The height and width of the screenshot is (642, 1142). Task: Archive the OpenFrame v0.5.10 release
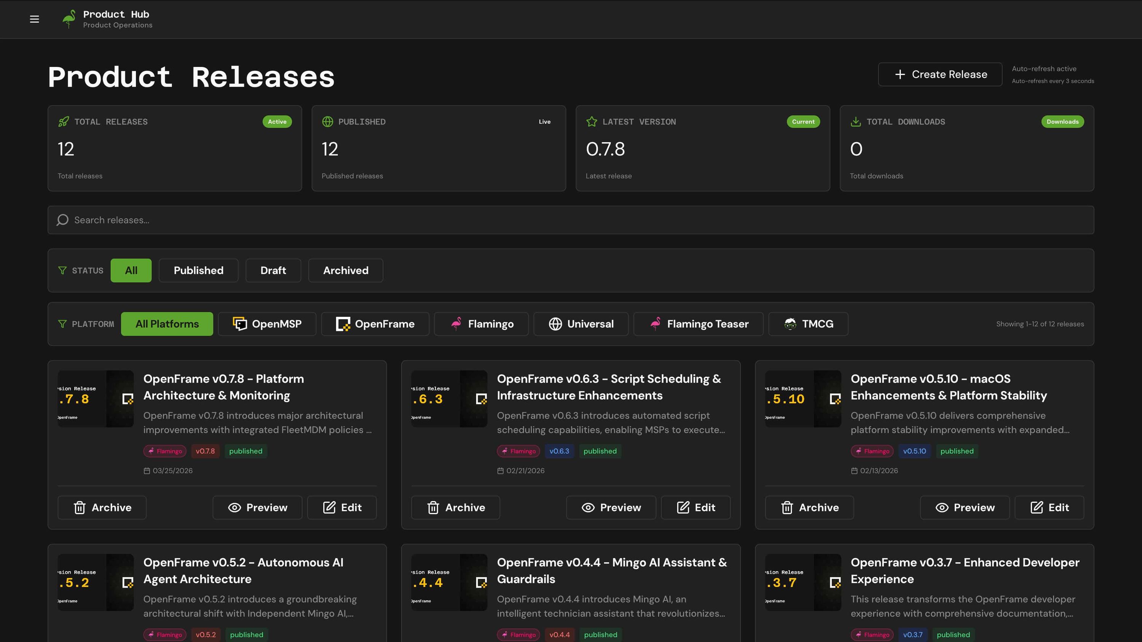pos(810,508)
